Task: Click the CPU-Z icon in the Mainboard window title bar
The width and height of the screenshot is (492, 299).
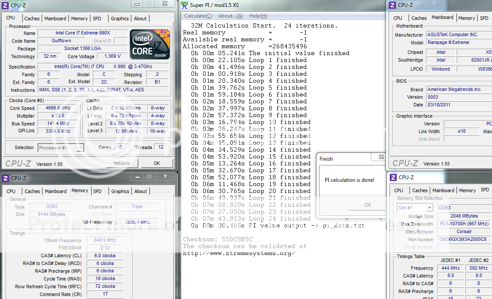Action: 392,5
